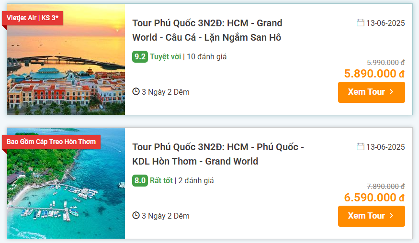Image resolution: width=419 pixels, height=243 pixels.
Task: View Grand World sunset tour photo
Action: click(66, 59)
